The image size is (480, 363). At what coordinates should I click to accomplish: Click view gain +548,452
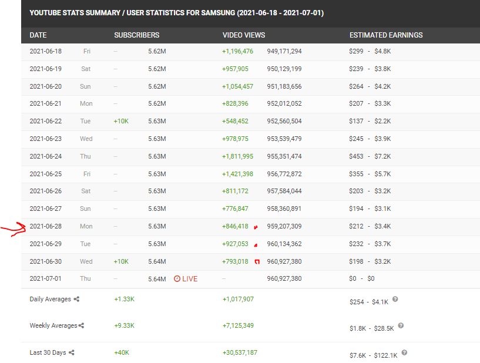click(235, 121)
